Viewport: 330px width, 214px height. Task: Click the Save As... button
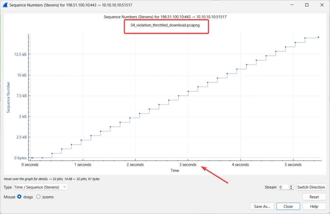[x=262, y=206]
